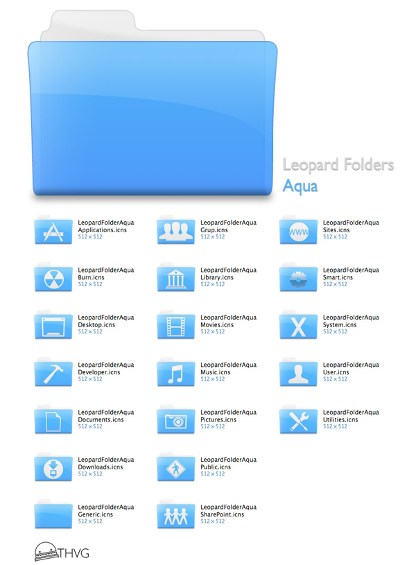Screen dimensions: 416x565
Task: Click the System X folder icon
Action: tap(299, 324)
